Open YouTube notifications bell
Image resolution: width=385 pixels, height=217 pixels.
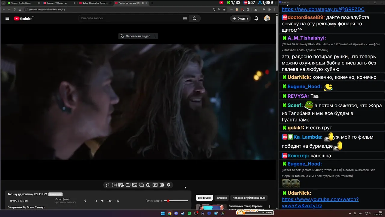tap(256, 18)
